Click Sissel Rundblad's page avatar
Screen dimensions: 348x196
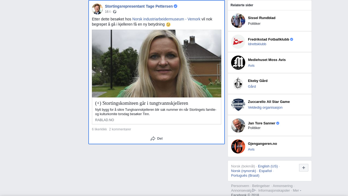[238, 21]
